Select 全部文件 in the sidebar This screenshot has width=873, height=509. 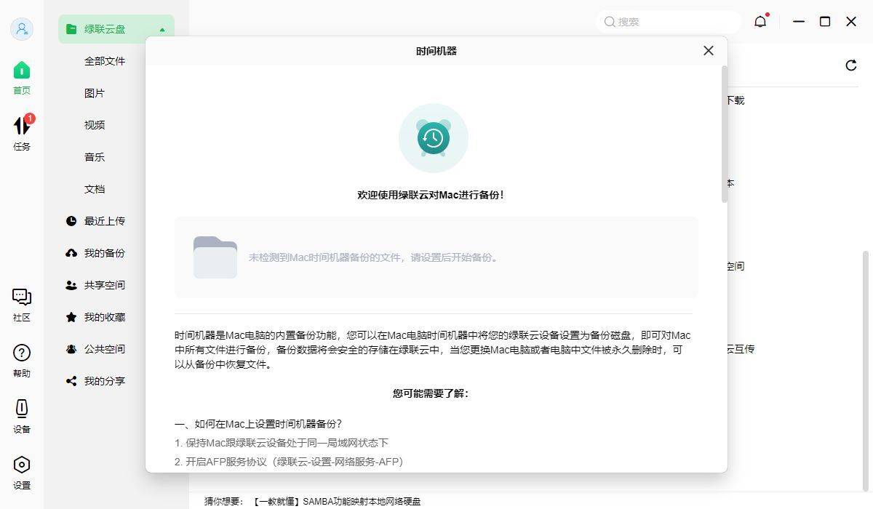click(x=105, y=61)
